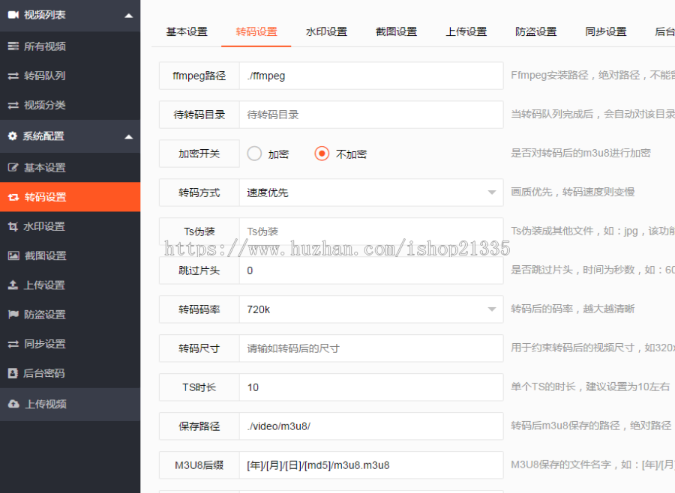The height and width of the screenshot is (493, 675).
Task: Open the 截图设置 top tab
Action: point(396,31)
